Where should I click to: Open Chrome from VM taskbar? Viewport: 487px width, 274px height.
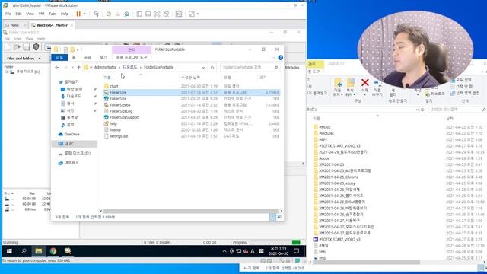[53, 251]
